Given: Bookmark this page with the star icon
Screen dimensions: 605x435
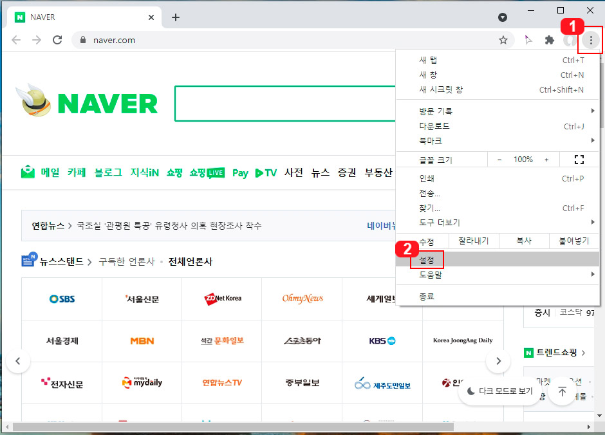Looking at the screenshot, I should [x=503, y=40].
